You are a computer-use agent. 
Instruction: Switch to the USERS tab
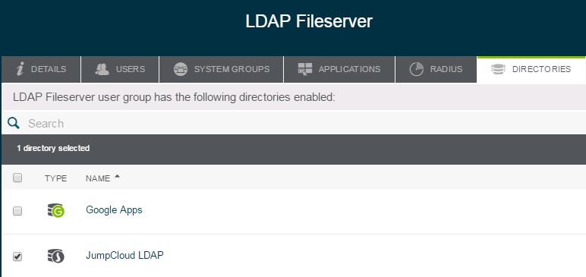click(120, 69)
